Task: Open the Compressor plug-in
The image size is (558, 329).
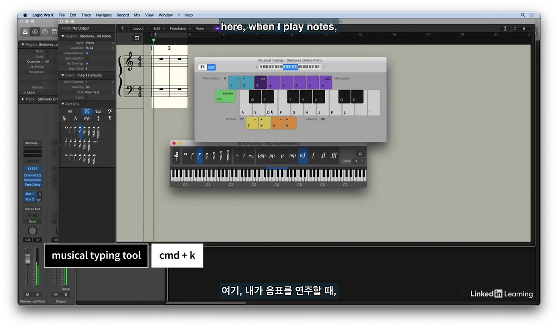Action: [x=32, y=180]
